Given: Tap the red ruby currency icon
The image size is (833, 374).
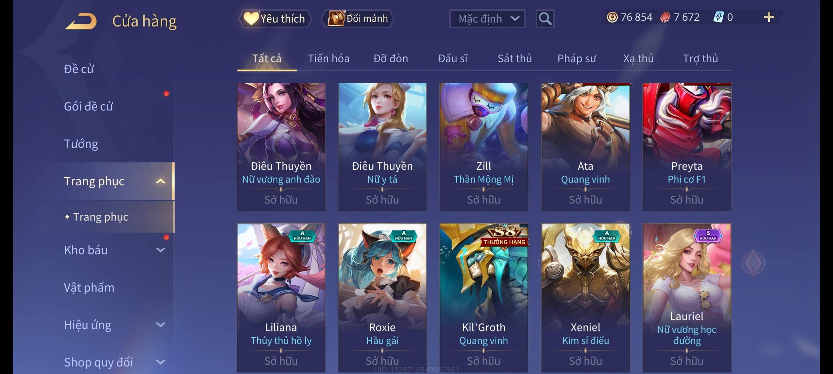Looking at the screenshot, I should pyautogui.click(x=665, y=17).
